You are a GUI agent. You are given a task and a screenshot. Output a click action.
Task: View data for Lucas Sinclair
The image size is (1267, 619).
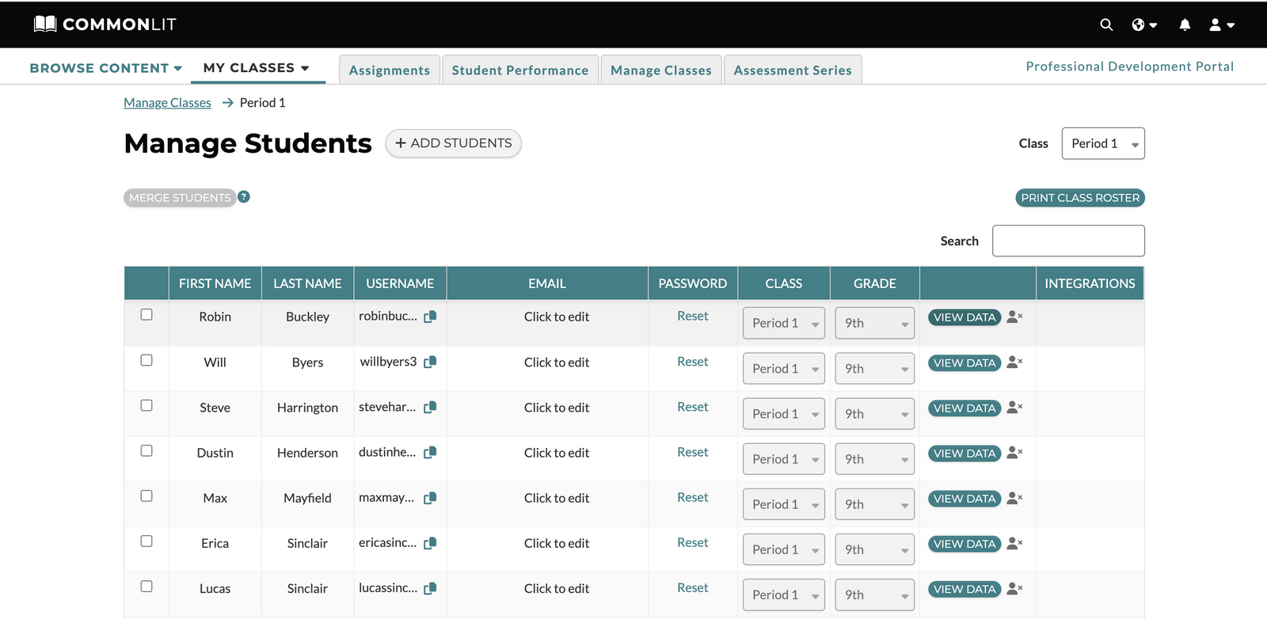965,590
